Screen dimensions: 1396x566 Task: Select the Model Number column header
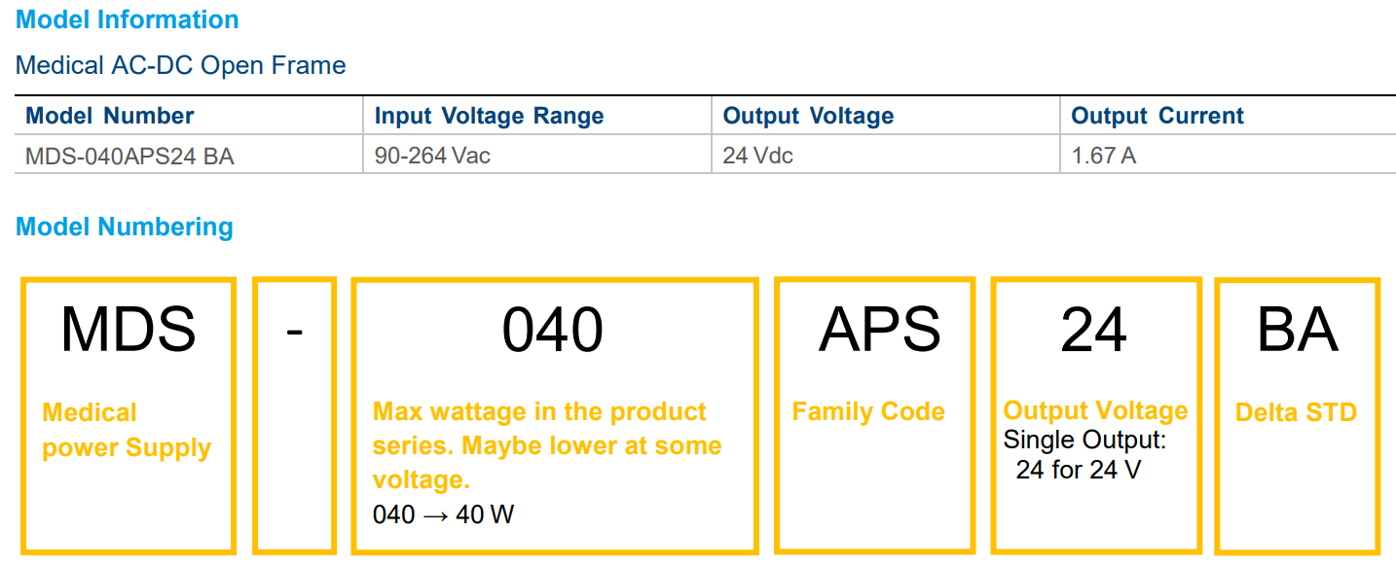[x=110, y=116]
